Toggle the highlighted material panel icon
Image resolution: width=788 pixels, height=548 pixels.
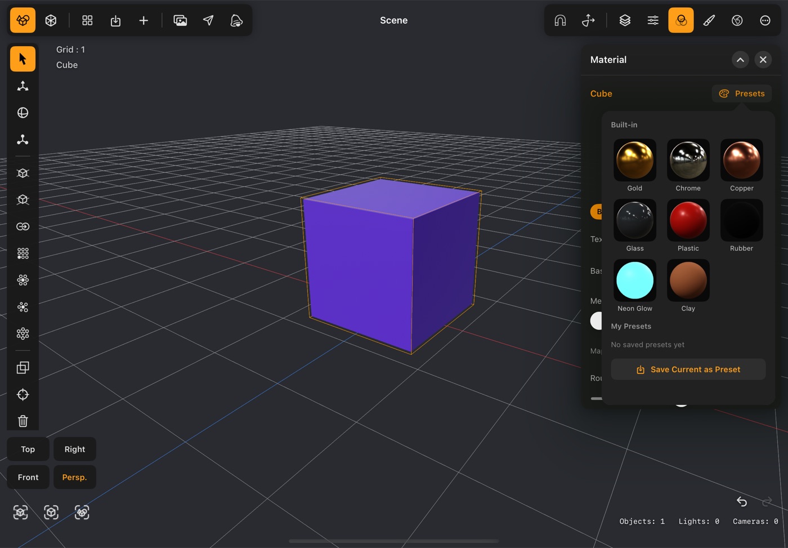681,20
